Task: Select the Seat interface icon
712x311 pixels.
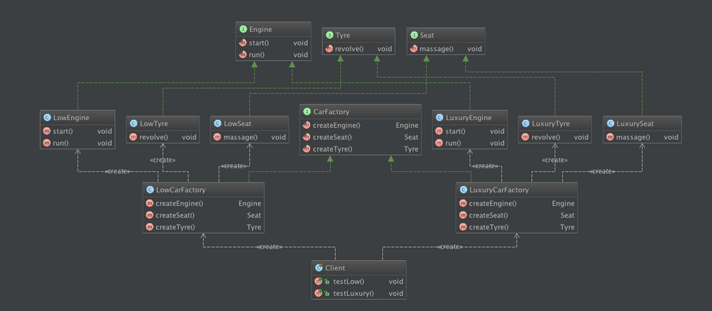Action: tap(414, 35)
